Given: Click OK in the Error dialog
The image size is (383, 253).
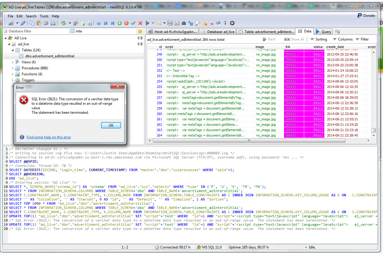Looking at the screenshot, I should [111, 125].
